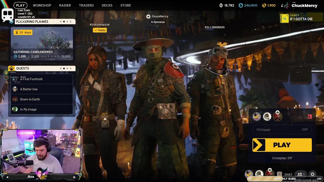Click Gathering Candleberries progress track
Image resolution: width=324 pixels, height=182 pixels.
click(x=42, y=56)
